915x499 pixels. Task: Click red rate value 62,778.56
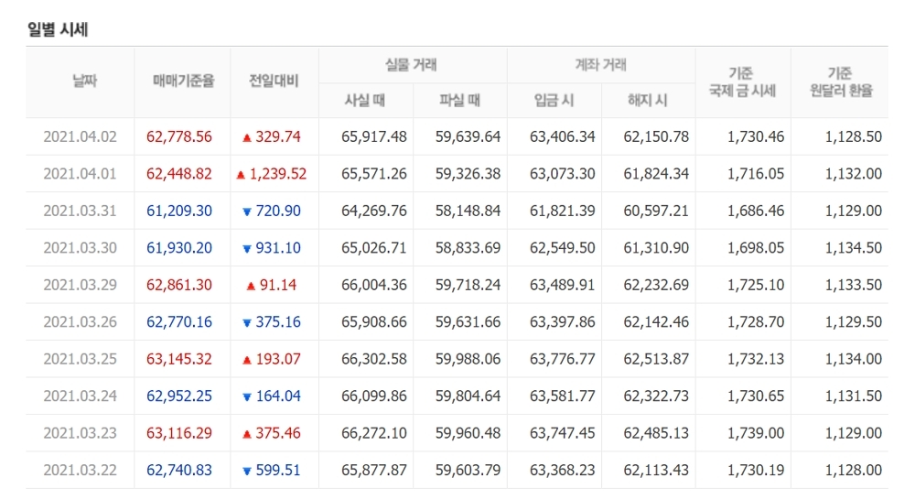pyautogui.click(x=179, y=136)
